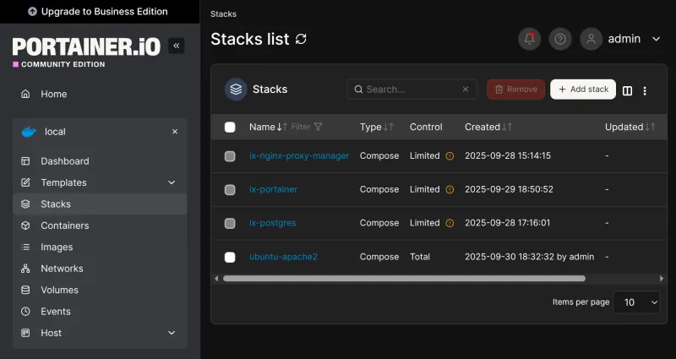Open the Volumes sidebar item

(59, 290)
